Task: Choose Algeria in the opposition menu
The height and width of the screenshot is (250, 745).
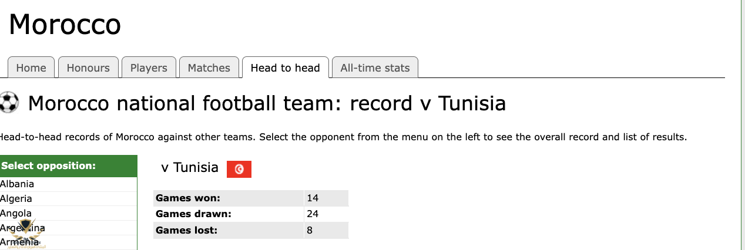Action: (68, 199)
